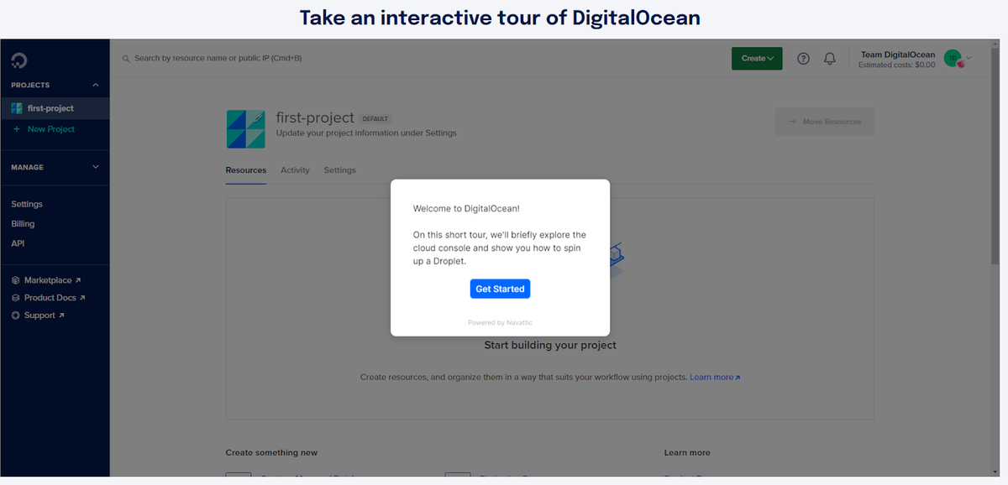The height and width of the screenshot is (485, 1008).
Task: Open the help question mark icon
Action: tap(804, 59)
